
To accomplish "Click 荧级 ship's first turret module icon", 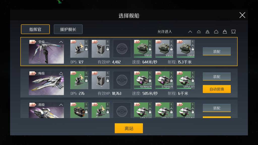I will 79,49.
